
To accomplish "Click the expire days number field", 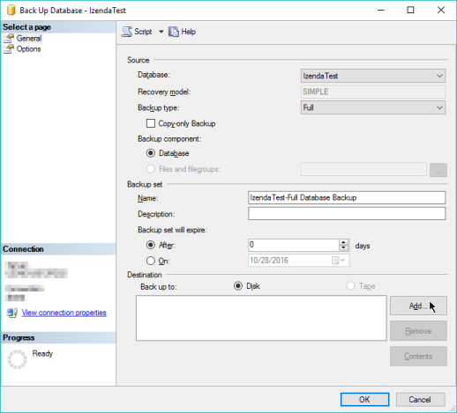I will point(294,245).
